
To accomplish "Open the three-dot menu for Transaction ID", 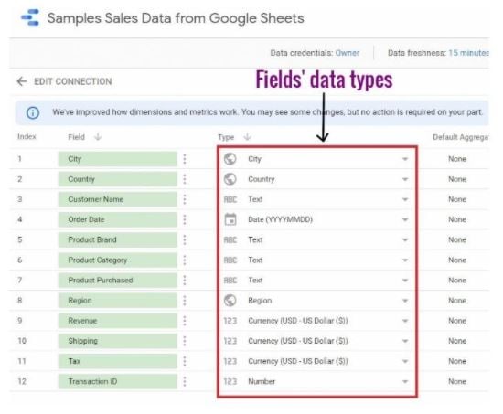I will [x=185, y=381].
